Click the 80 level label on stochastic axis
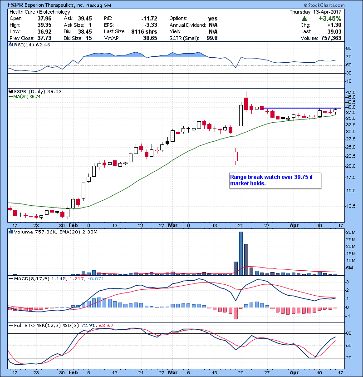 tap(348, 333)
